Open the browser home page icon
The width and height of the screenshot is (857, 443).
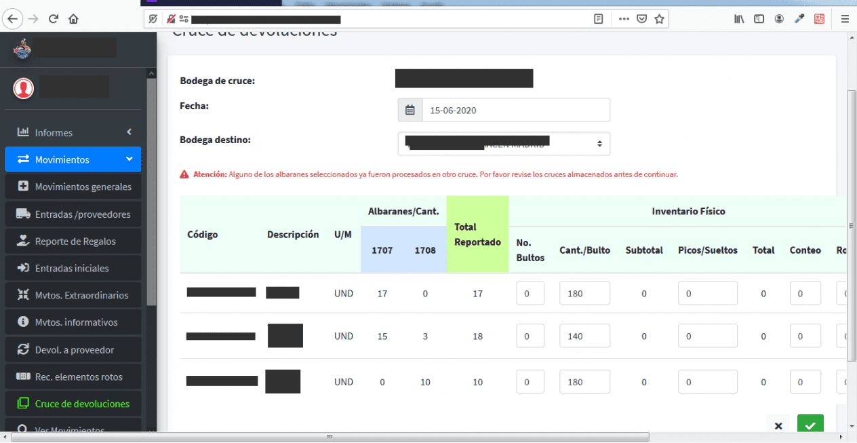73,19
